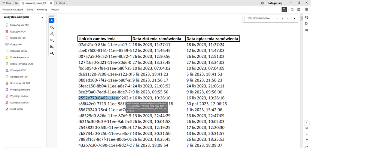Click the search field containing 2592e770-8462-11ee
This screenshot has width=374, height=148.
click(x=259, y=18)
